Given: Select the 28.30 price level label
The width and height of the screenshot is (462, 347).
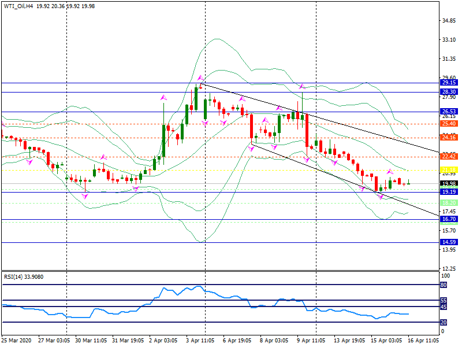Looking at the screenshot, I should click(449, 92).
